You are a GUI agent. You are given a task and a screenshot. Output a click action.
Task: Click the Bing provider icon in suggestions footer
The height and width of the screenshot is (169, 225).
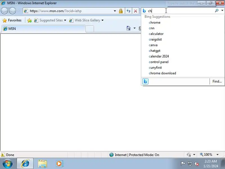click(145, 81)
